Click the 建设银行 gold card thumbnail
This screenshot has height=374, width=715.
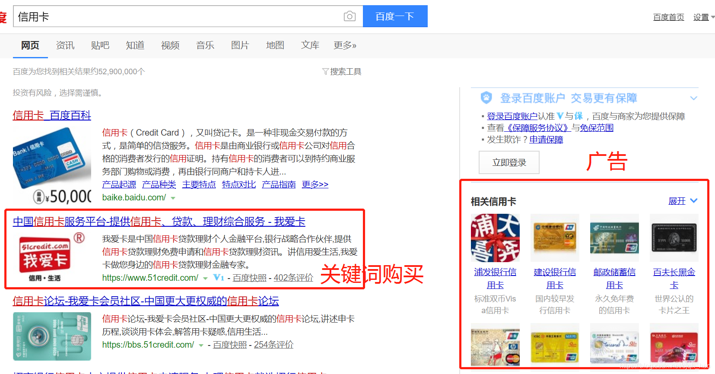click(x=555, y=238)
